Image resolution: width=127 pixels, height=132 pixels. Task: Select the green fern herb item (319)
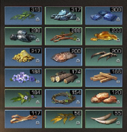pyautogui.click(x=23, y=16)
